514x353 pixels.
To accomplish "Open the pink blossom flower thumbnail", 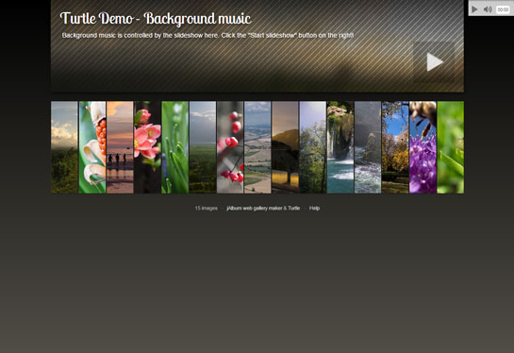I will pyautogui.click(x=147, y=147).
